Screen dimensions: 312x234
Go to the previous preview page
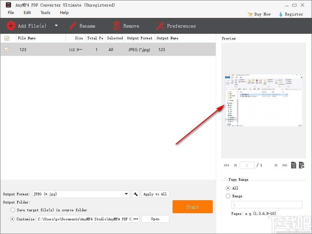pyautogui.click(x=235, y=165)
